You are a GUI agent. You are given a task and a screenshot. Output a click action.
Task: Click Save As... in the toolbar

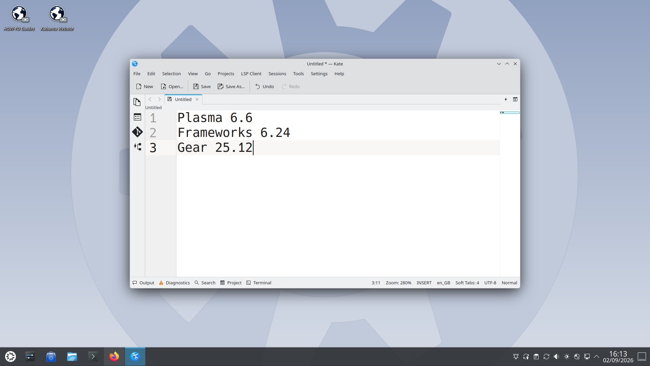(x=231, y=86)
